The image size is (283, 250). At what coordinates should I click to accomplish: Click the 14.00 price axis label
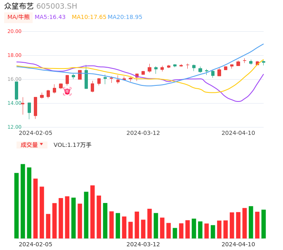14,103
